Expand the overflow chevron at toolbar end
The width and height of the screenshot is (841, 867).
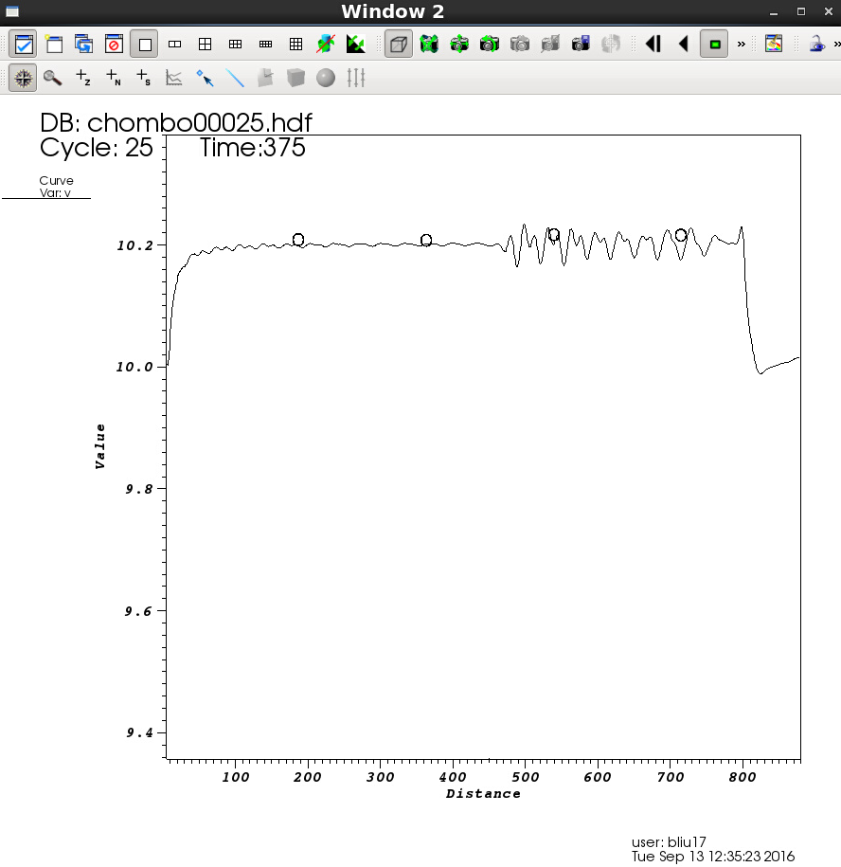tap(836, 45)
